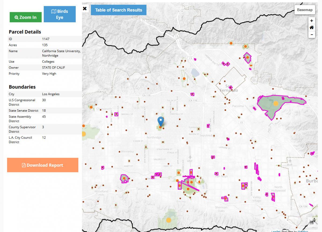The height and width of the screenshot is (232, 322).
Task: Select L.A. City Council District value 12
Action: [x=44, y=137]
